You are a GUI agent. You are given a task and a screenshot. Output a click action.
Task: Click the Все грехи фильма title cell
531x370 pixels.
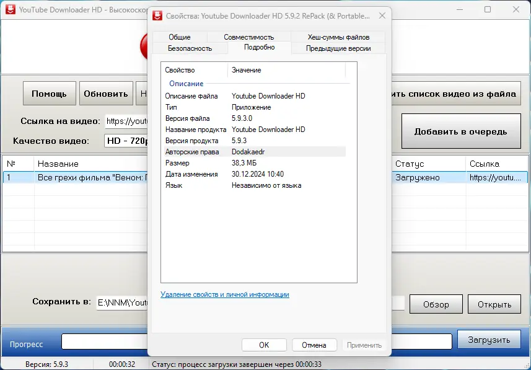92,177
